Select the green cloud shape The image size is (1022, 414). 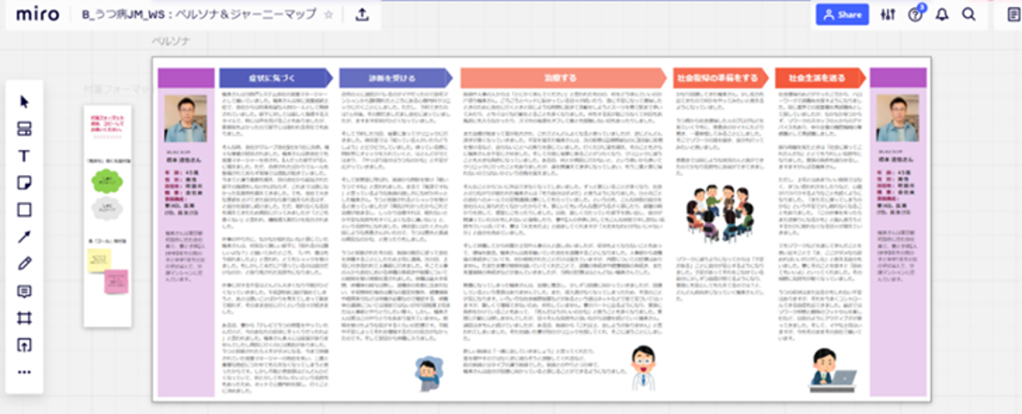coord(107,181)
